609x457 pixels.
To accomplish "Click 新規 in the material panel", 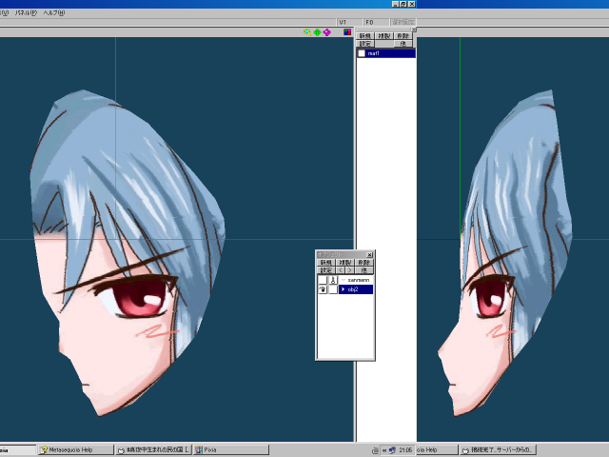I will click(365, 36).
